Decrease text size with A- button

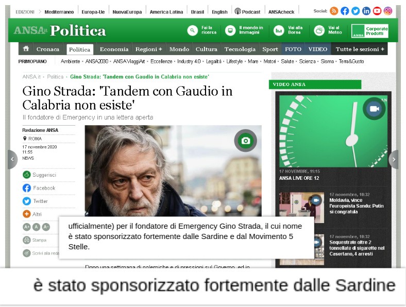point(46,227)
